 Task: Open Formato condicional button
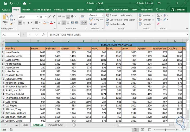(119, 15)
